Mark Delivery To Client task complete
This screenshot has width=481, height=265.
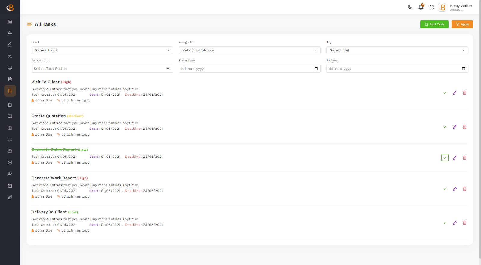pyautogui.click(x=445, y=223)
